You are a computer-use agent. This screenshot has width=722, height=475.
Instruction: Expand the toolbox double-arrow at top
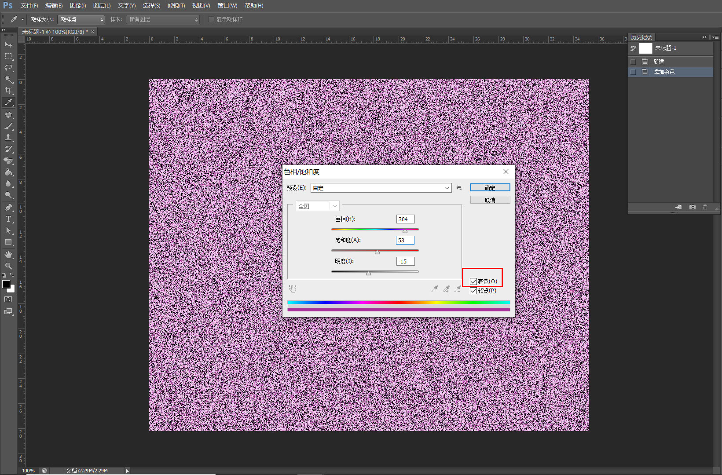(x=4, y=30)
